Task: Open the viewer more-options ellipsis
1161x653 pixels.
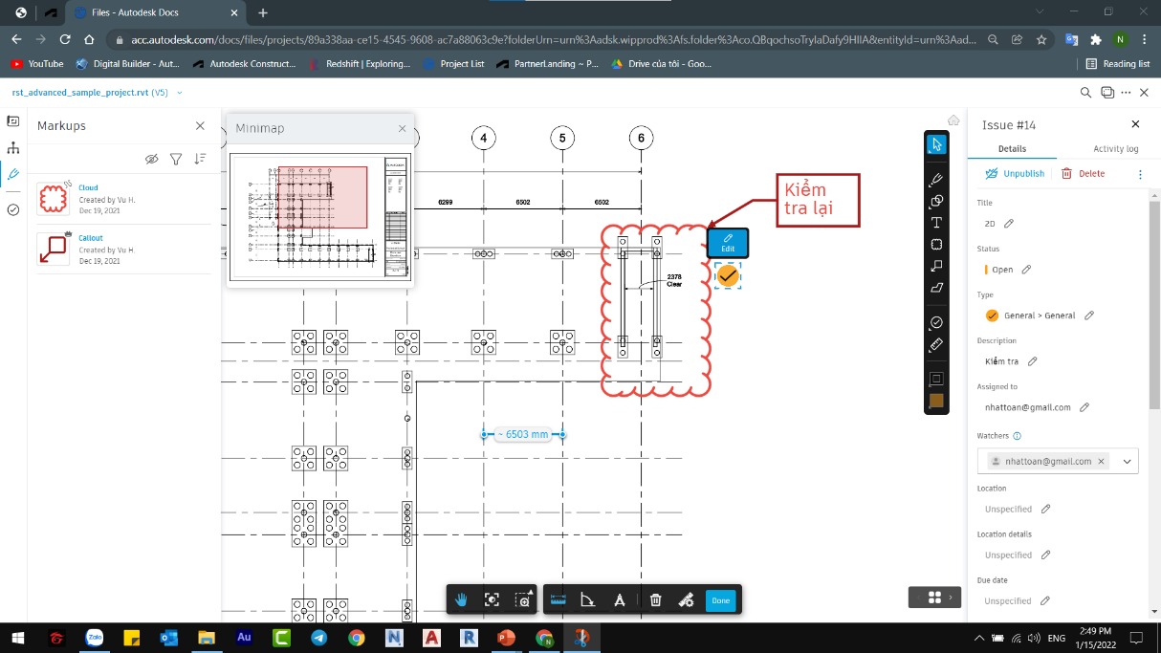Action: 1127,93
